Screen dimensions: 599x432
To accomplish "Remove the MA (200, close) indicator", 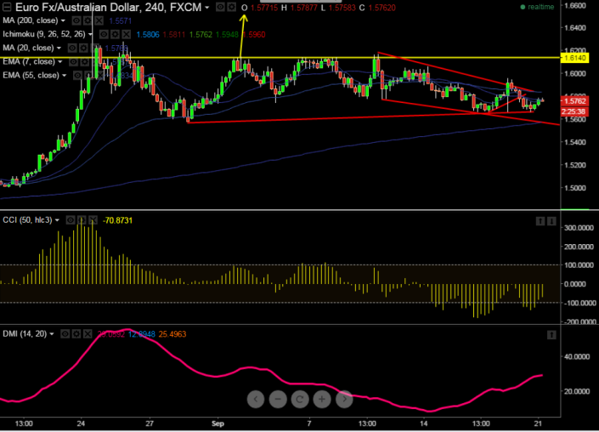I will click(x=99, y=20).
